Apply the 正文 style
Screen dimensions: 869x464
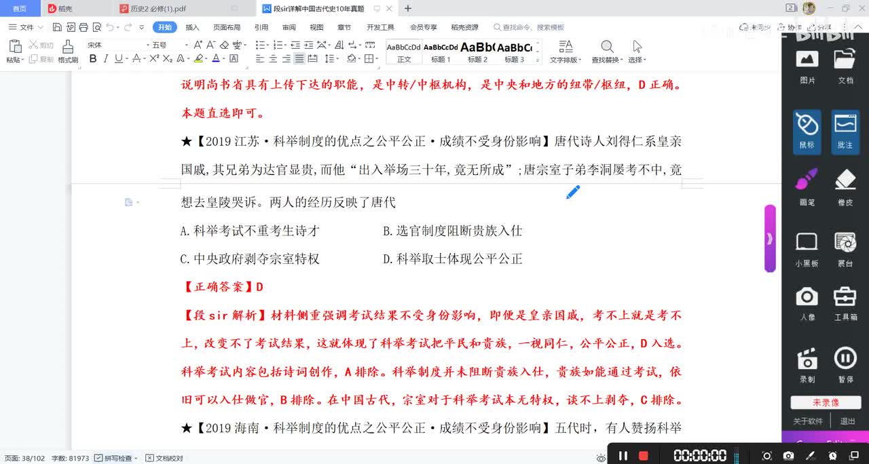pos(404,52)
